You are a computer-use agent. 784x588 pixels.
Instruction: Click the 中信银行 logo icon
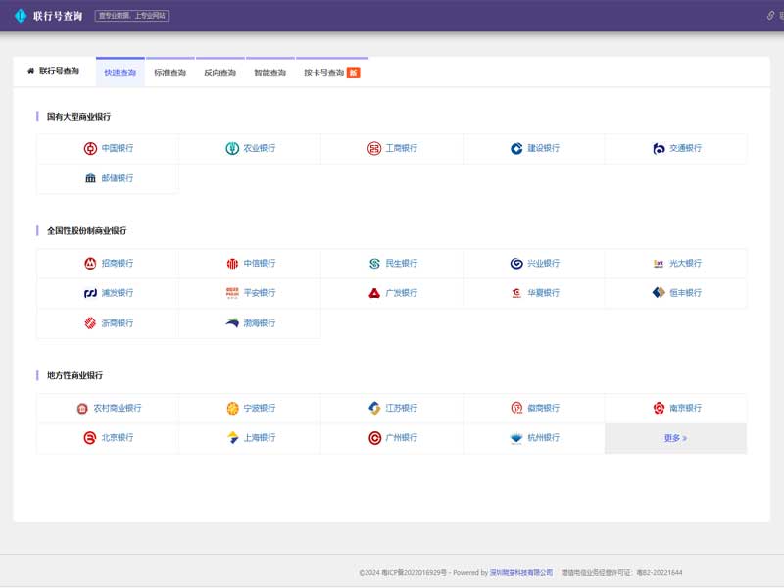[x=232, y=263]
